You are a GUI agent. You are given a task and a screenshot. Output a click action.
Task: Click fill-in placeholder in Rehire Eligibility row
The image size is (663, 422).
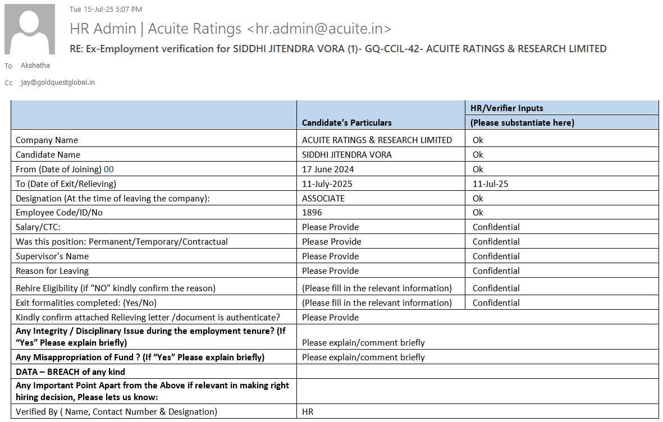[x=377, y=288]
